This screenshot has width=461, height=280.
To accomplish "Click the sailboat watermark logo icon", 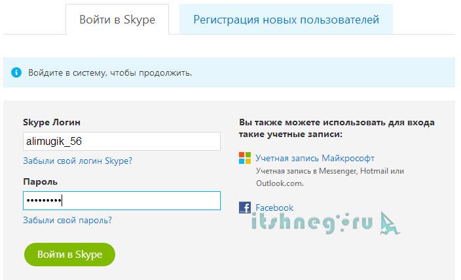I will point(388,222).
